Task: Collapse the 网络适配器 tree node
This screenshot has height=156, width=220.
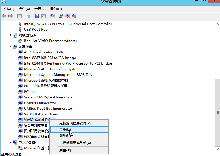Action: point(10,35)
